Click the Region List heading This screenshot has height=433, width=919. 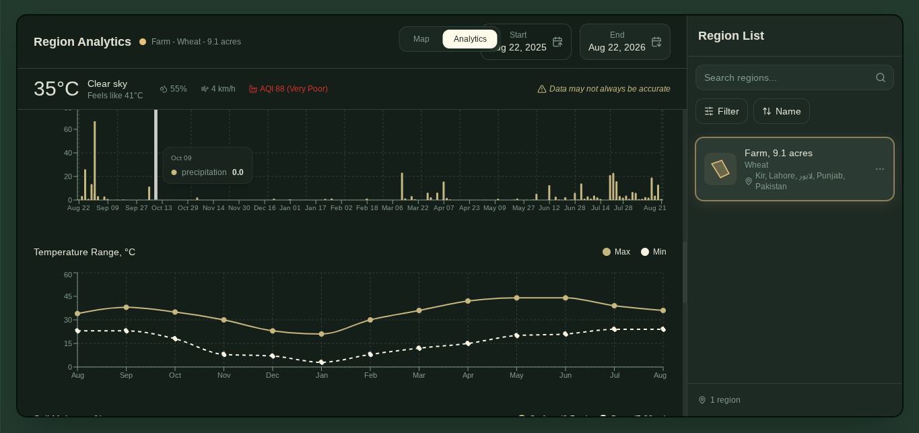(x=731, y=36)
